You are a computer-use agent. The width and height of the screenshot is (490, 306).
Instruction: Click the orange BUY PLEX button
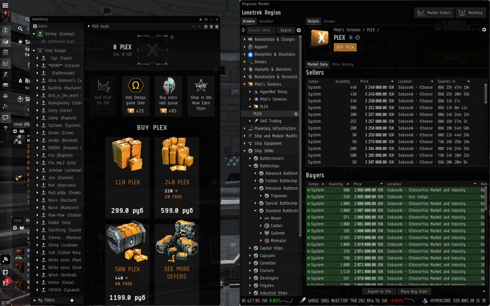(345, 47)
